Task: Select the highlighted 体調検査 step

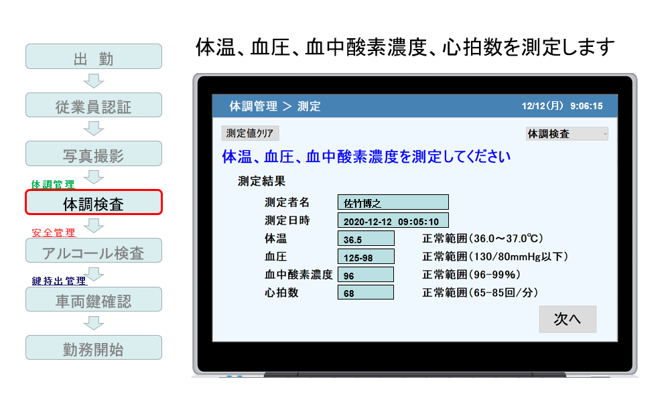Action: [93, 202]
